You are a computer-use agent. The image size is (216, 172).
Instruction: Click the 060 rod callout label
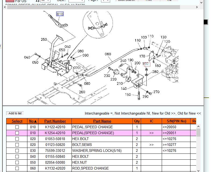pos(108,54)
